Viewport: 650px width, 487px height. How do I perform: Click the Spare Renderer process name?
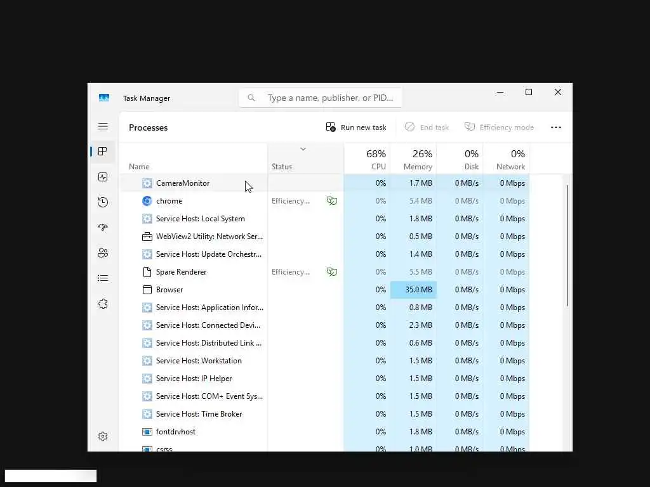[x=181, y=272]
